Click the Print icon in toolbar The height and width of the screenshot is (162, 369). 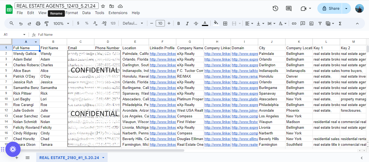[38, 24]
